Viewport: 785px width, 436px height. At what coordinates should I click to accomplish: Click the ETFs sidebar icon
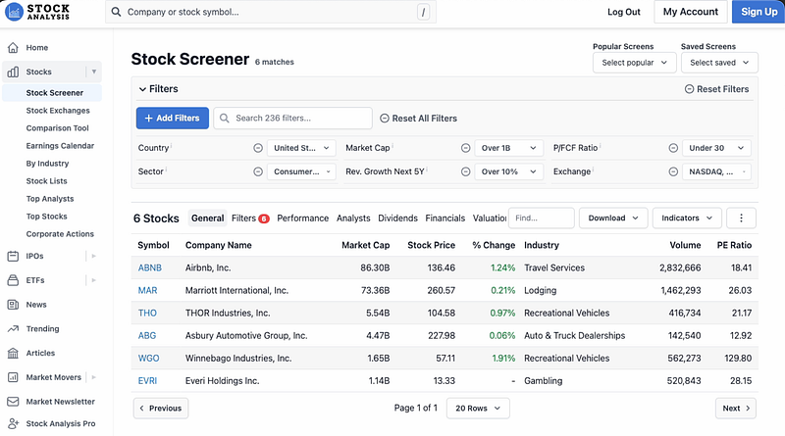tap(13, 280)
